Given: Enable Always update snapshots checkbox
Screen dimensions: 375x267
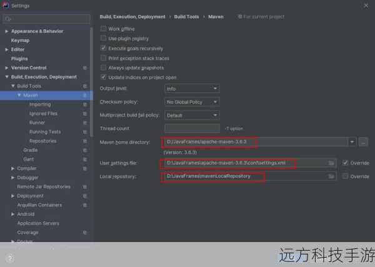Looking at the screenshot, I should click(103, 67).
